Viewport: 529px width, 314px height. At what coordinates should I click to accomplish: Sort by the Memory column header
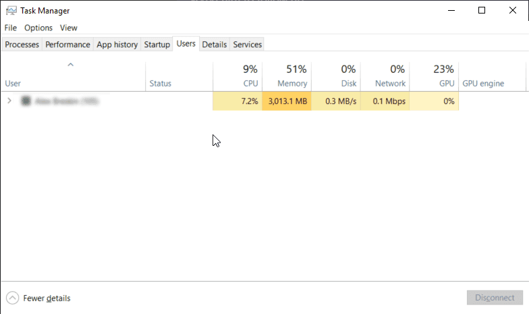287,76
